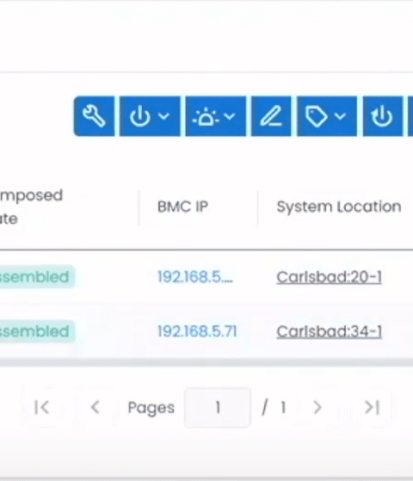Go to the last page
The image size is (413, 481).
point(373,407)
